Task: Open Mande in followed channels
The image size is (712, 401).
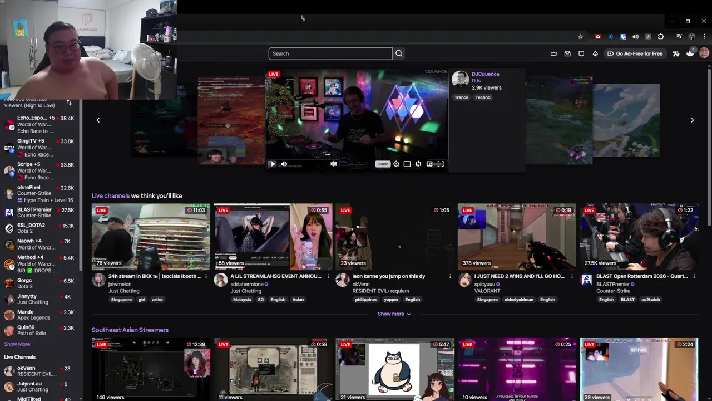Action: pos(40,315)
